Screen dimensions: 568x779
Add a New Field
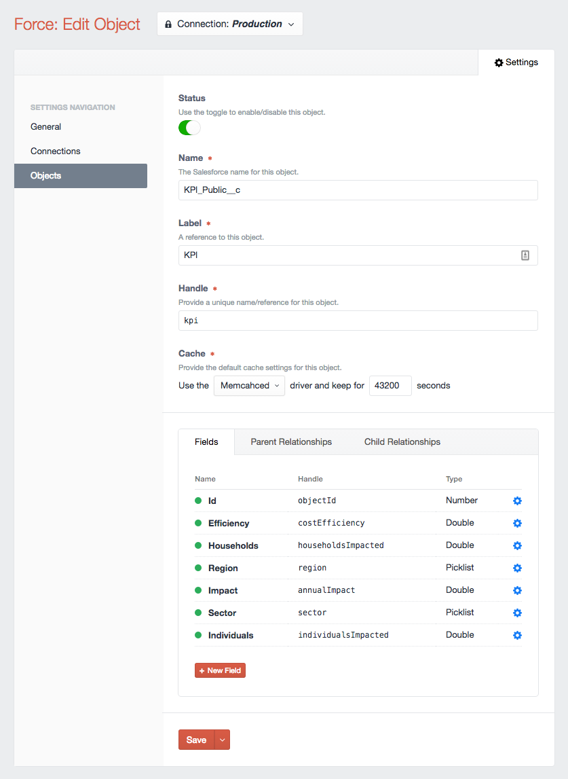click(220, 670)
